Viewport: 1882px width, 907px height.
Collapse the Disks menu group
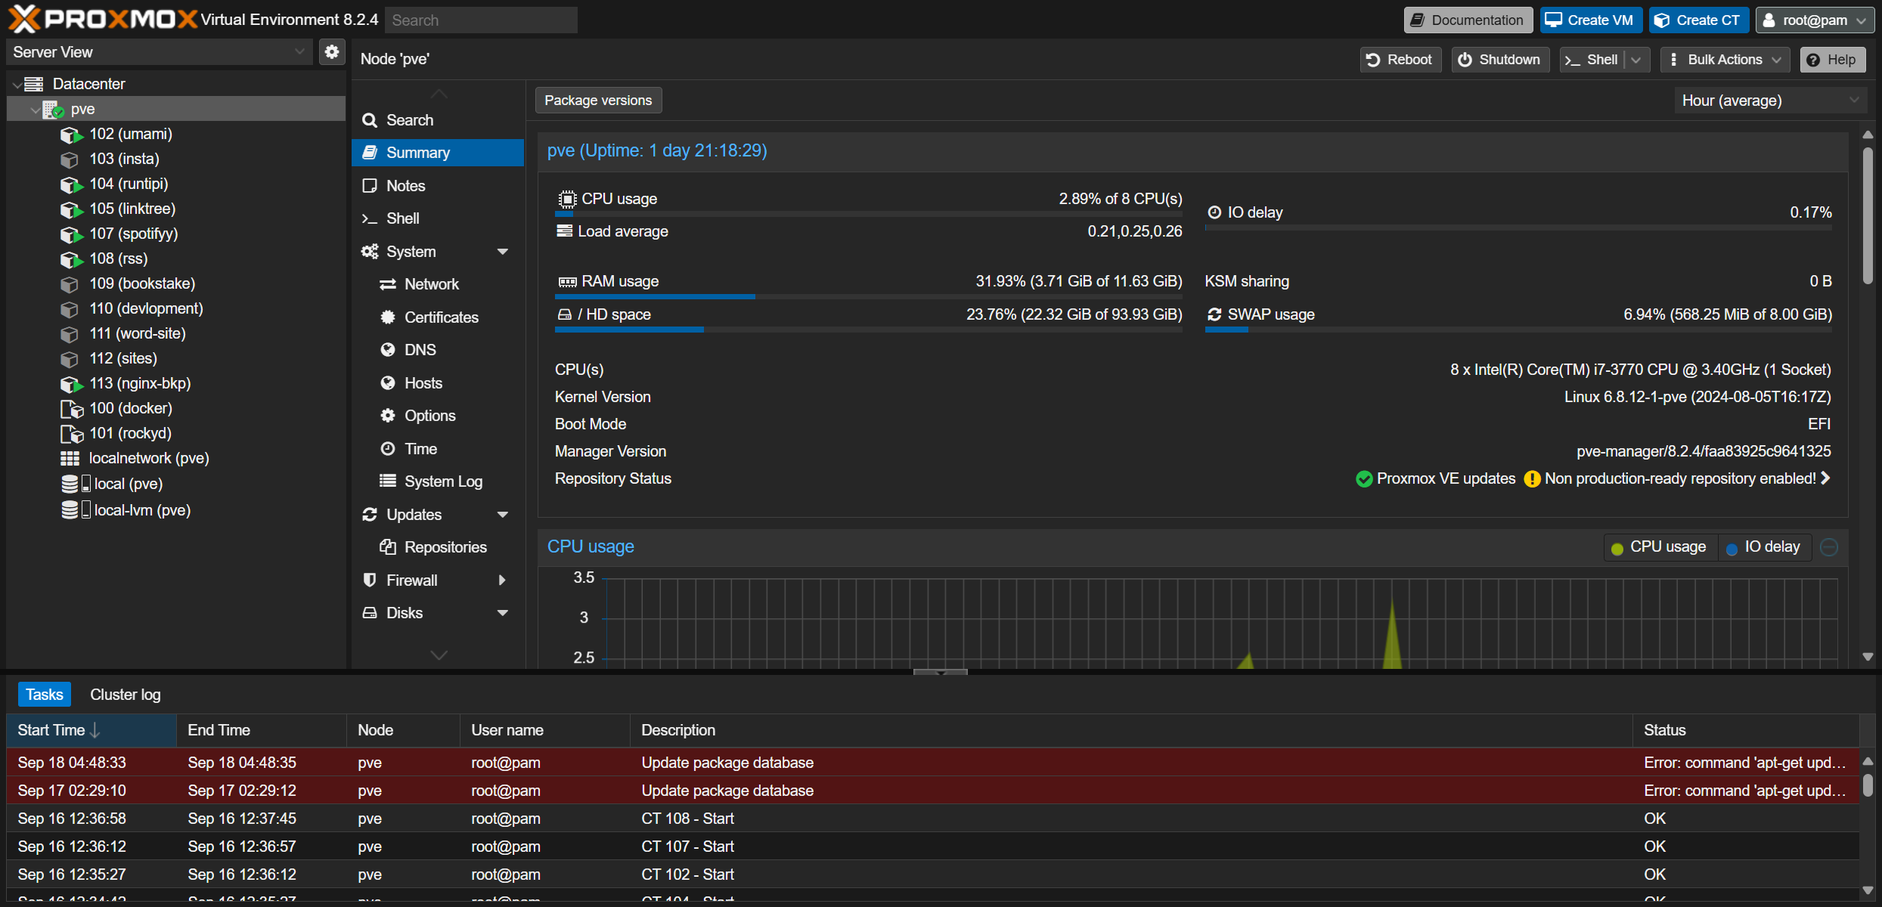503,613
